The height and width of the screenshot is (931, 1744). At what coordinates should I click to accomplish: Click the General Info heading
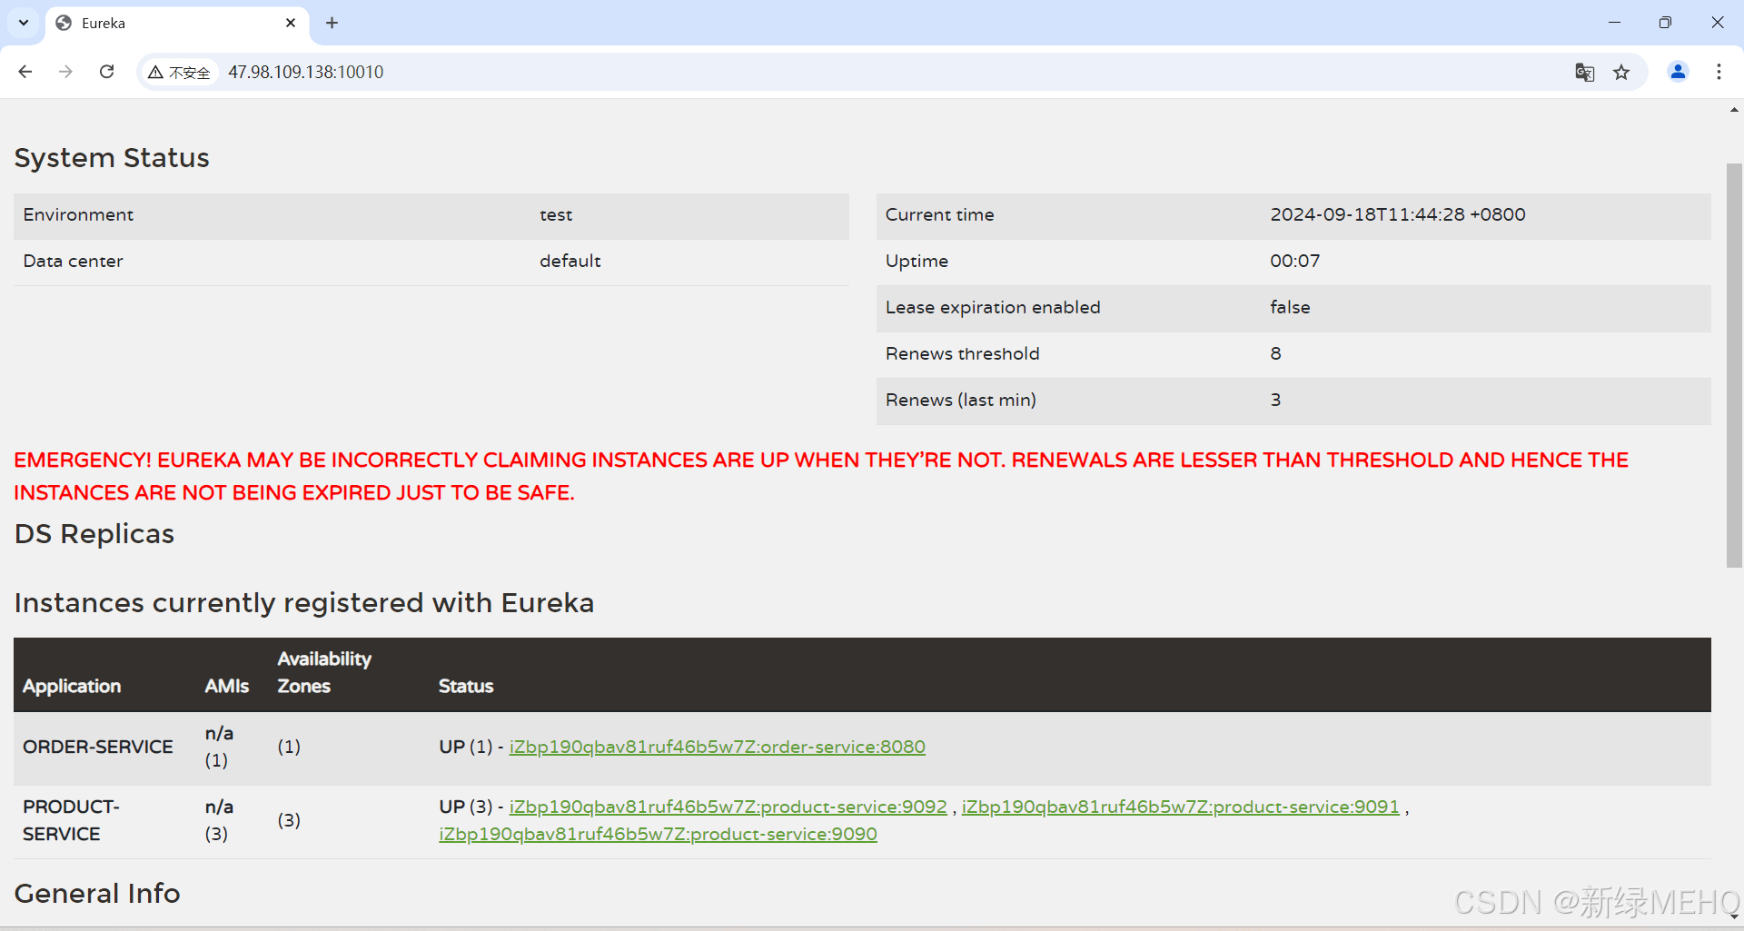[97, 893]
